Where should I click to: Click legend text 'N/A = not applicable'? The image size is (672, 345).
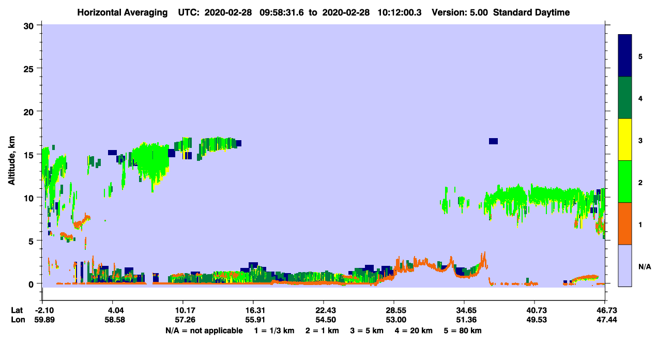[x=204, y=331]
